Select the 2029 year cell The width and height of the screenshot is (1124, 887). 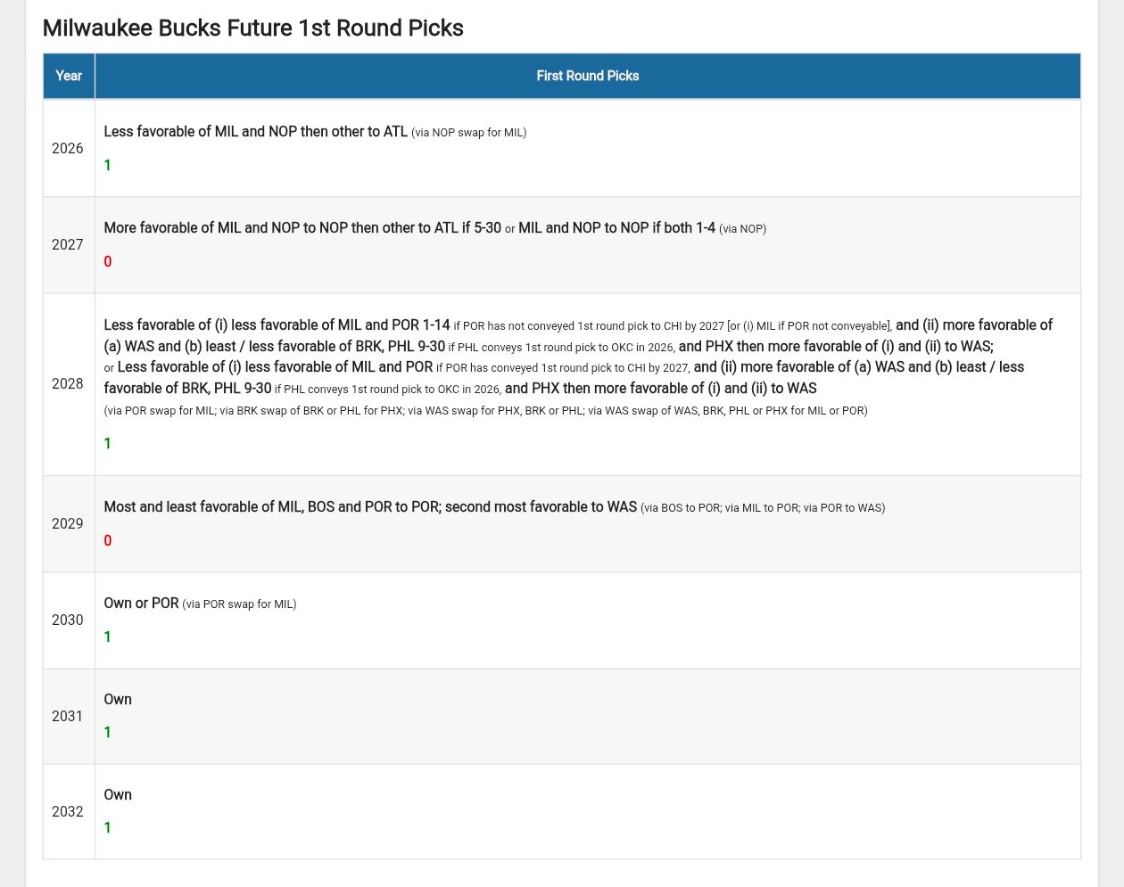(68, 523)
